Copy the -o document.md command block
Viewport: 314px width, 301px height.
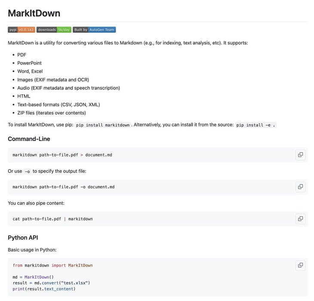tap(300, 187)
